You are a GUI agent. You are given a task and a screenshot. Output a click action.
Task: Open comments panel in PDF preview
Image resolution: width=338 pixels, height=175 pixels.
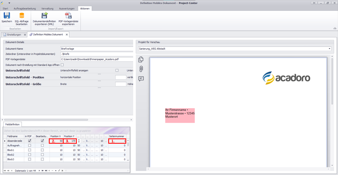tap(141, 78)
